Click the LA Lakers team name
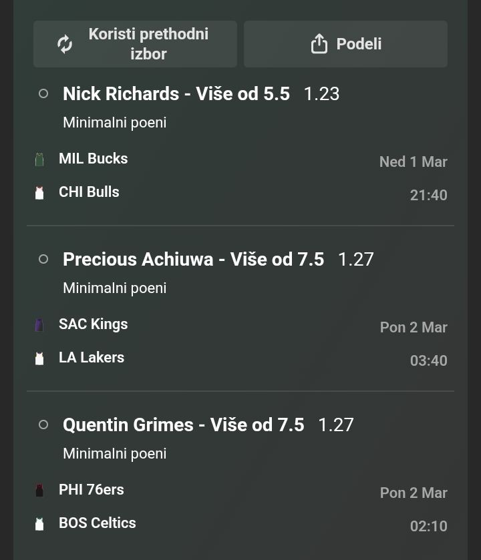Screen dimensions: 481x560 (92, 358)
